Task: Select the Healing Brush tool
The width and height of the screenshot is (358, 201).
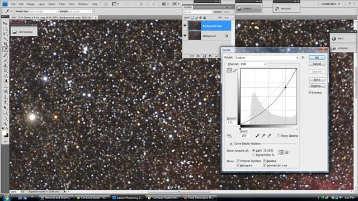Action: click(x=5, y=55)
